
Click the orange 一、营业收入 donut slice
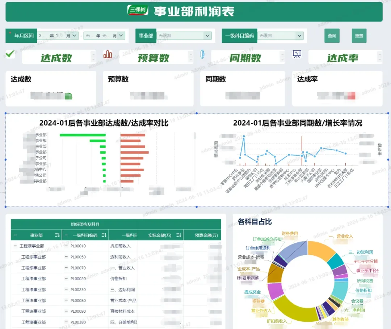(x=321, y=250)
